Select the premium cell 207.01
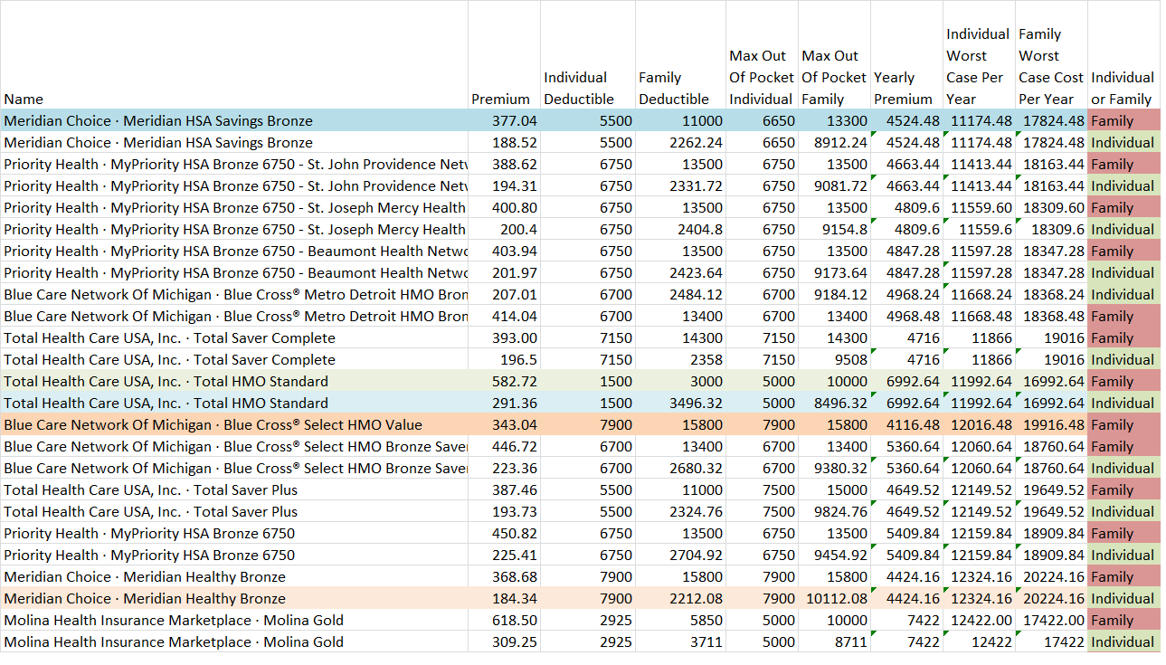1166x665 pixels. point(504,294)
